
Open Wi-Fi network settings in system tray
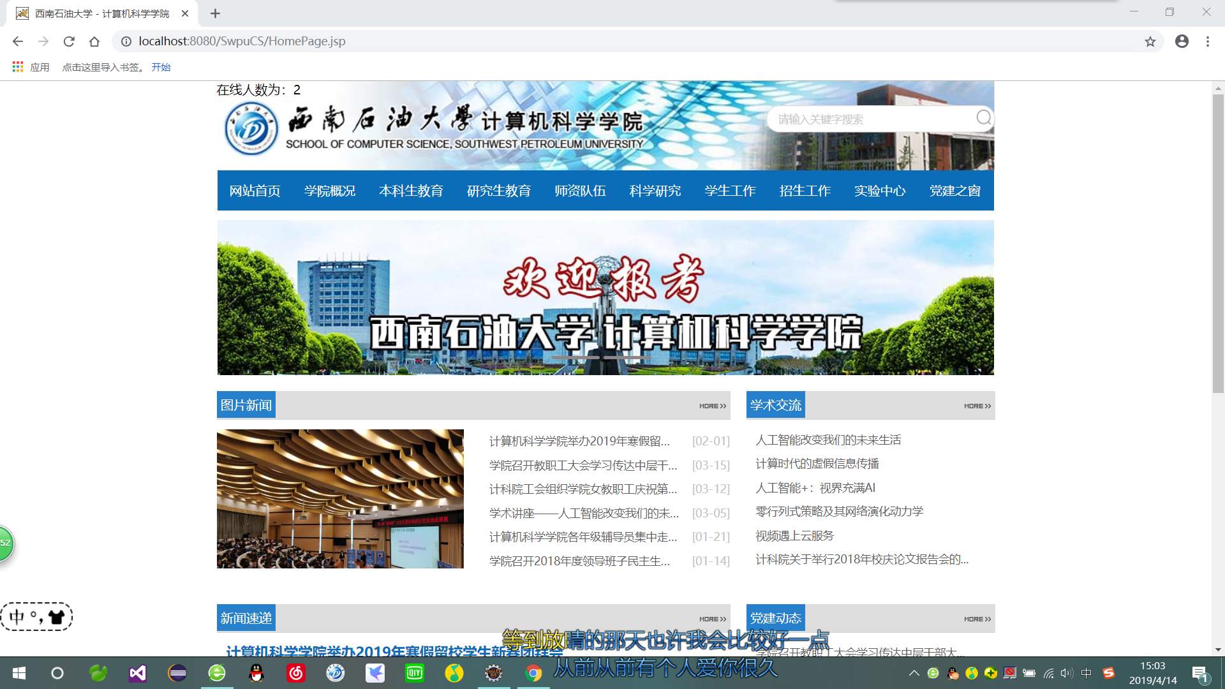pyautogui.click(x=1048, y=673)
